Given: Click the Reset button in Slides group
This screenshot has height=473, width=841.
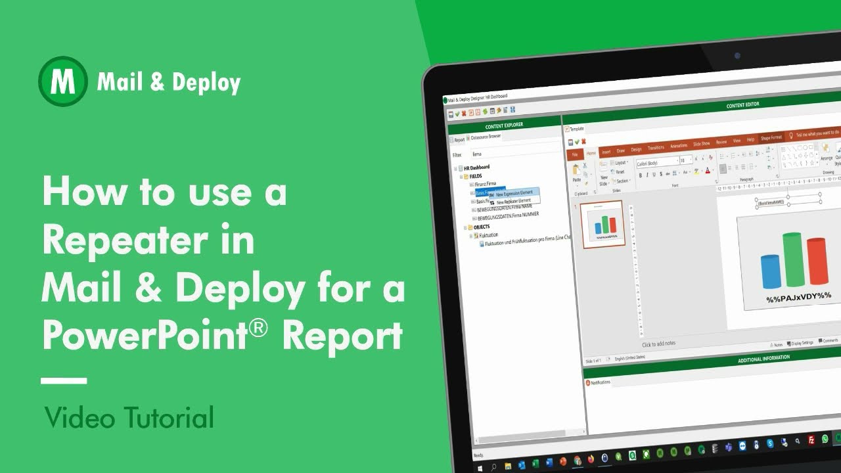Looking at the screenshot, I should [619, 171].
